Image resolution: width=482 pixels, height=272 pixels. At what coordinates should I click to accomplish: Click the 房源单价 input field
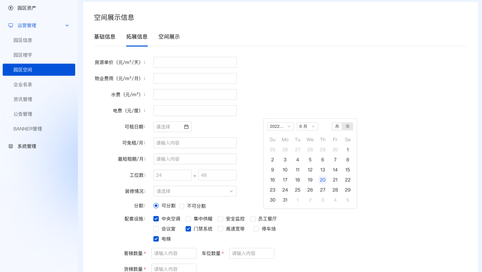(195, 62)
